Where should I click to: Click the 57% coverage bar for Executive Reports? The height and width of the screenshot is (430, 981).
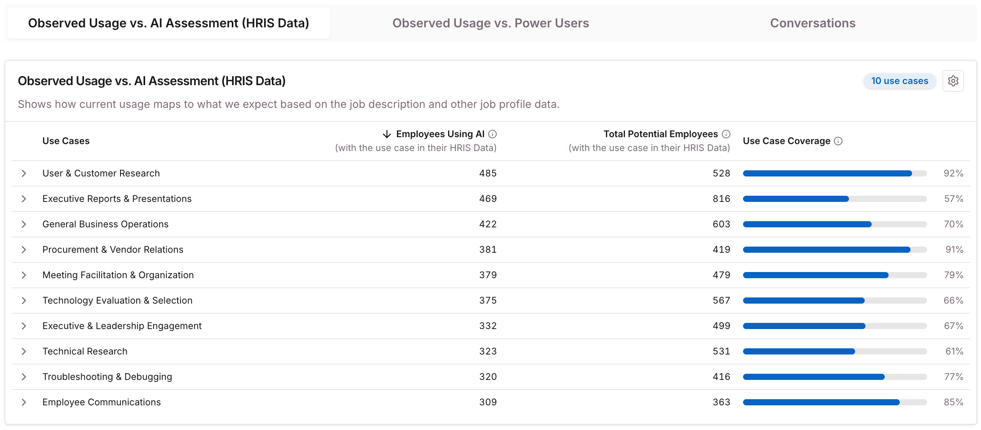coord(835,199)
